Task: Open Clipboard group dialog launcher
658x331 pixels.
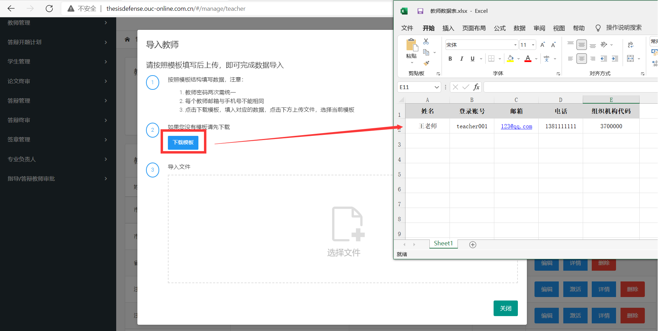Action: [x=438, y=74]
